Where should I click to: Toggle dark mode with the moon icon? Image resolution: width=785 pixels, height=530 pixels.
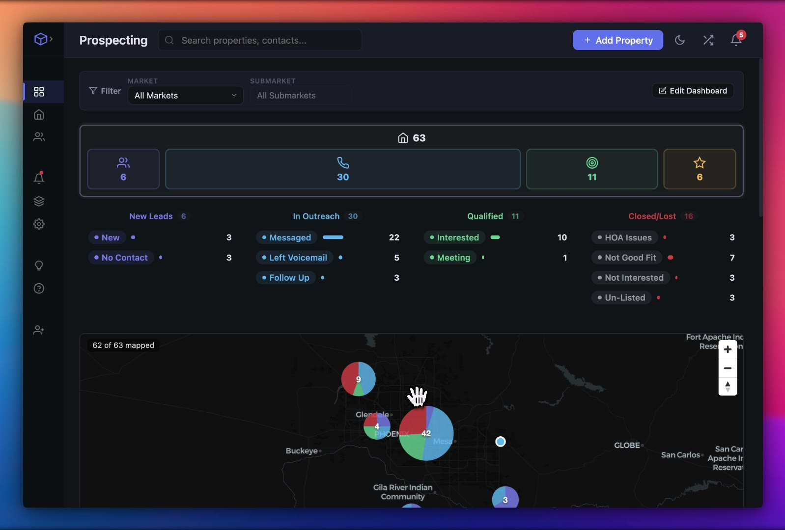point(680,40)
